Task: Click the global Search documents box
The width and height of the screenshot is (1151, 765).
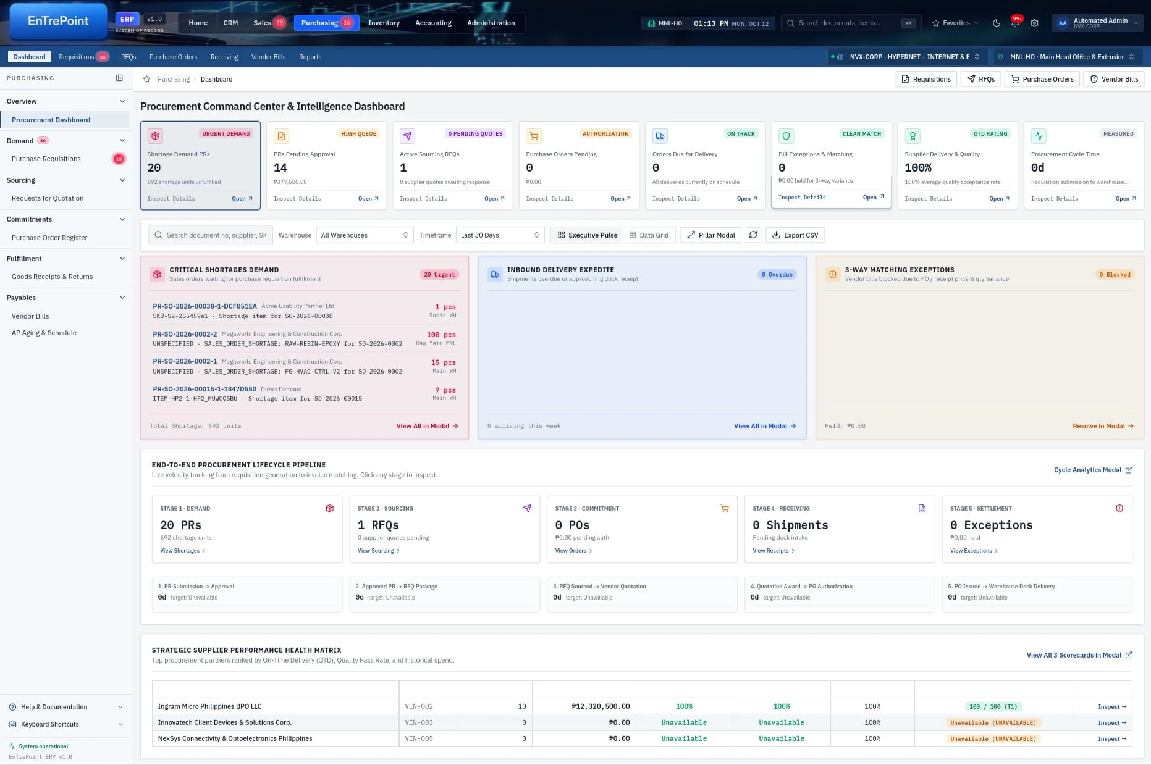Action: coord(851,23)
